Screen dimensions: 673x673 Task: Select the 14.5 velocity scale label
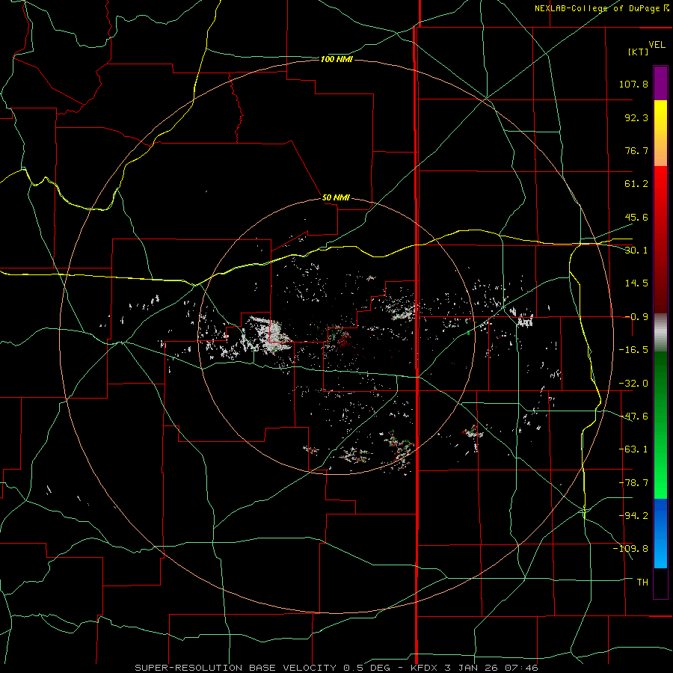(x=636, y=283)
